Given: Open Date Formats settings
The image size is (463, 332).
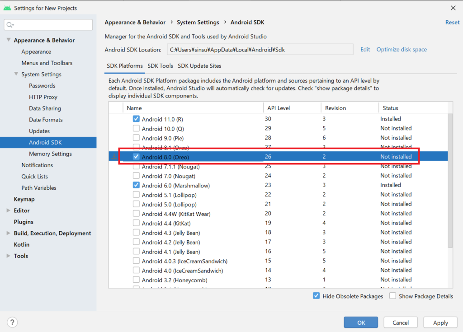Looking at the screenshot, I should pos(46,120).
